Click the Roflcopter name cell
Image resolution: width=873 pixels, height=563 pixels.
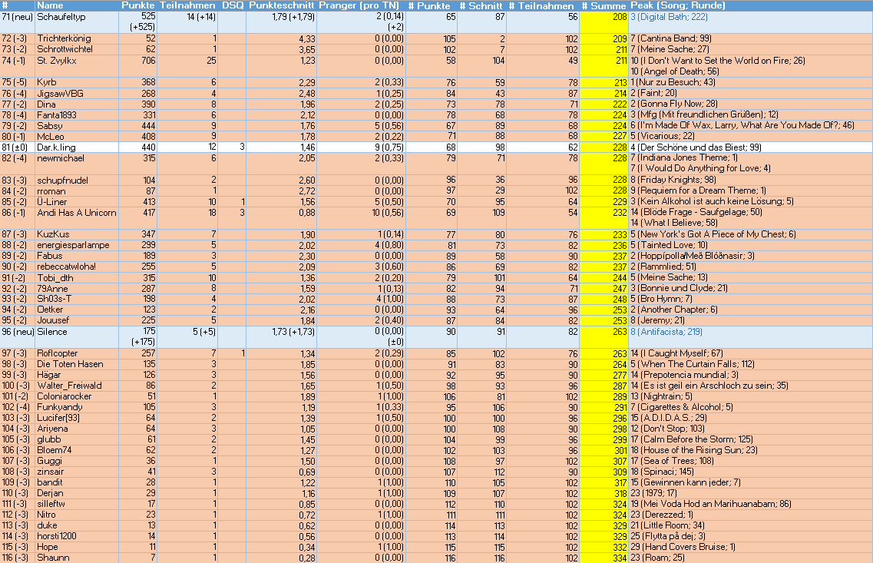click(x=57, y=353)
